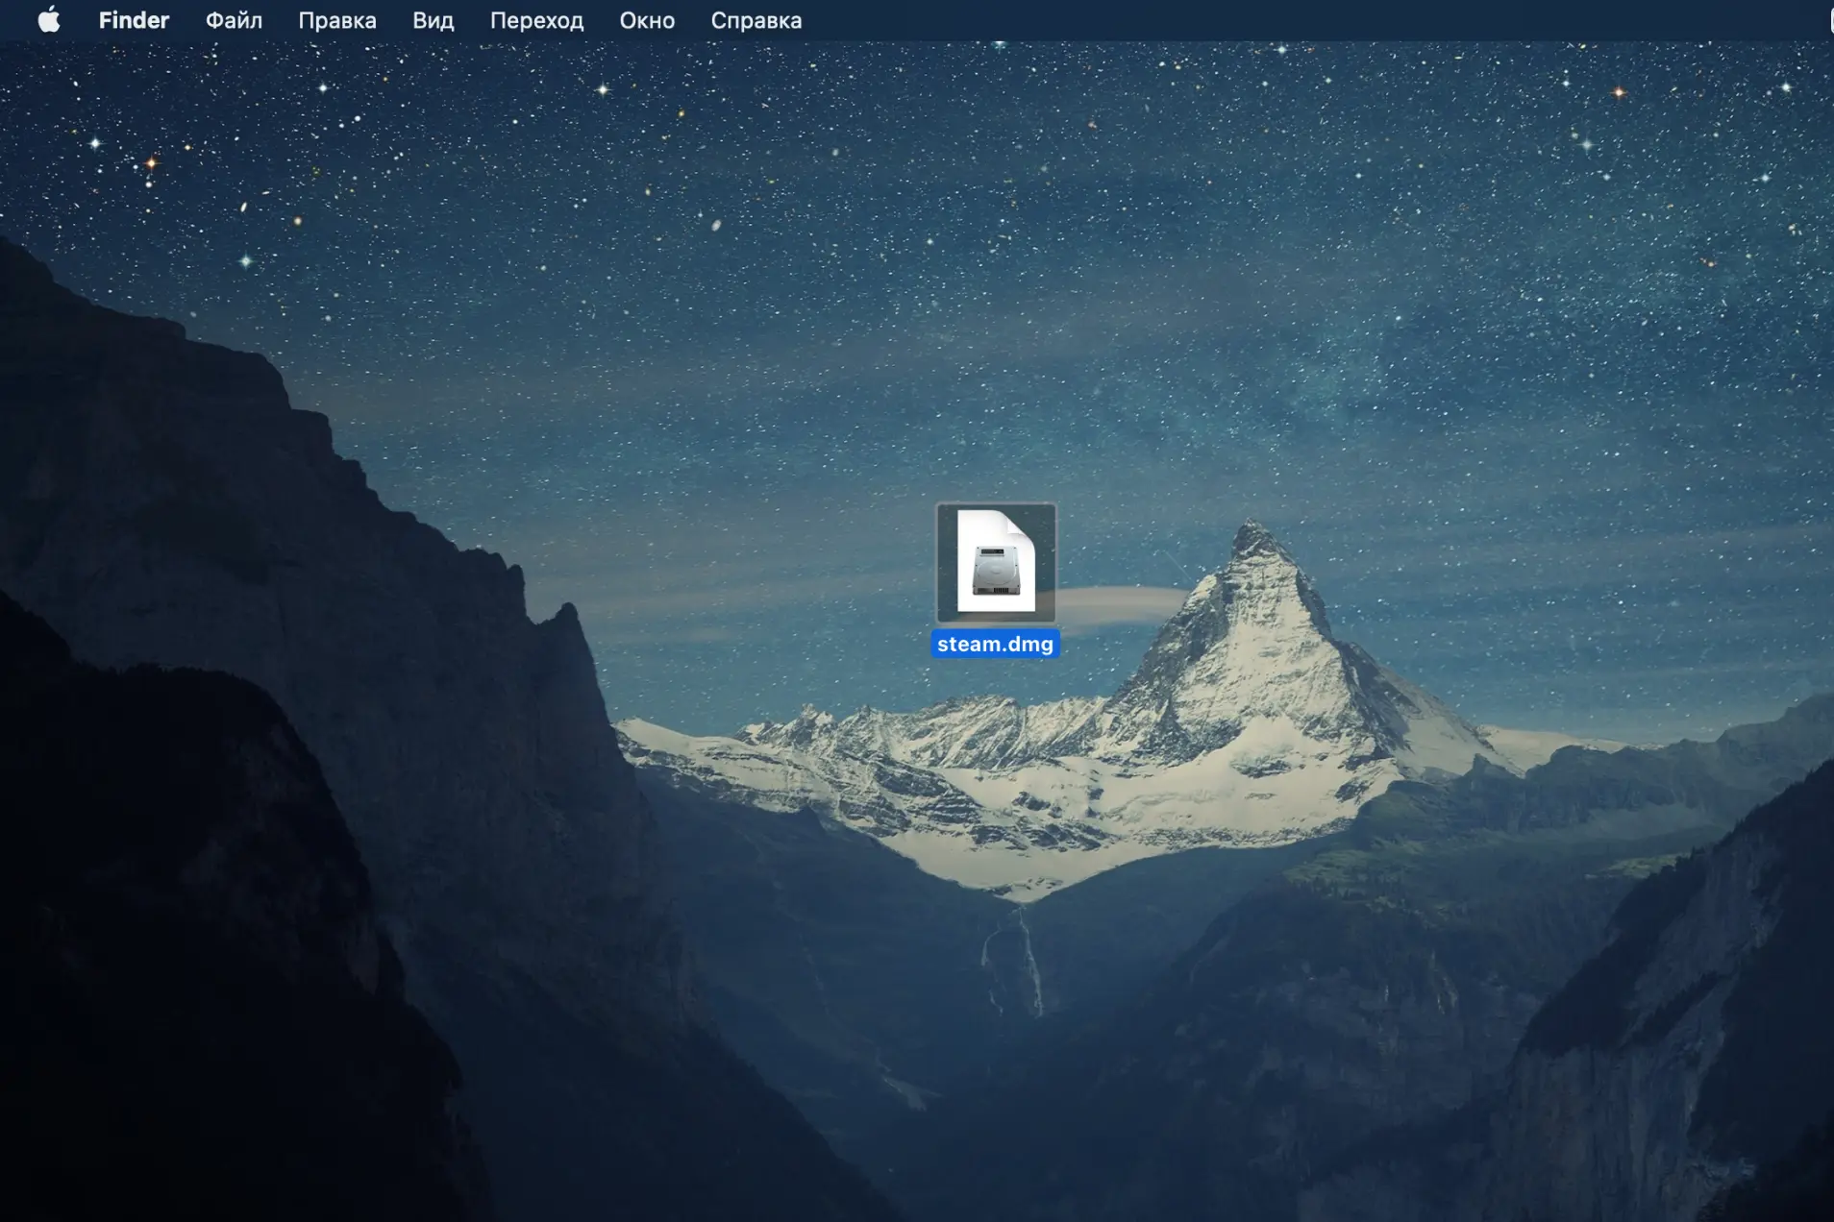Screen dimensions: 1834x1222
Task: Open the Справка help menu
Action: pyautogui.click(x=756, y=20)
